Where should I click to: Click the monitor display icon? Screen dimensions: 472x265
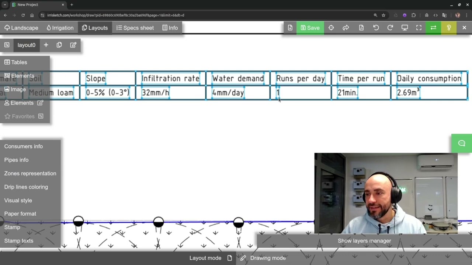[405, 28]
